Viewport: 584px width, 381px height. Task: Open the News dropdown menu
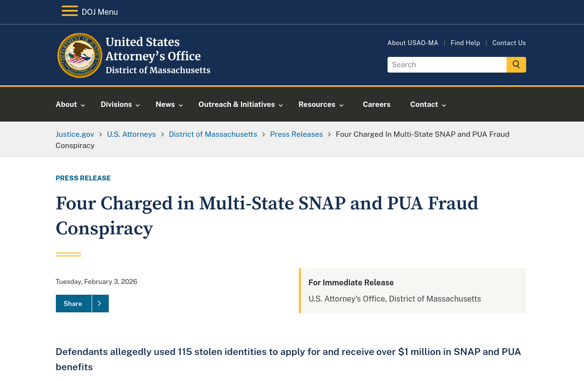point(169,104)
